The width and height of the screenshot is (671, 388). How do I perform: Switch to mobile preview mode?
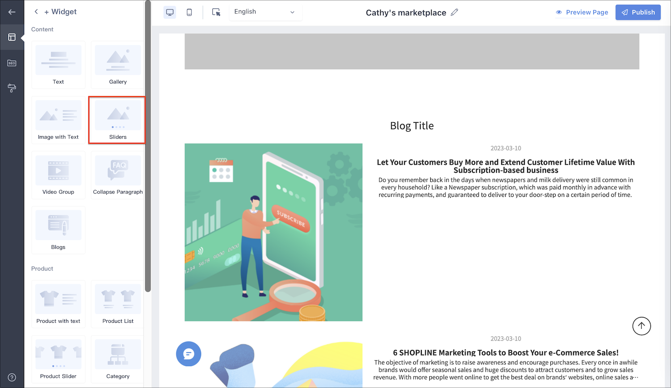[189, 12]
